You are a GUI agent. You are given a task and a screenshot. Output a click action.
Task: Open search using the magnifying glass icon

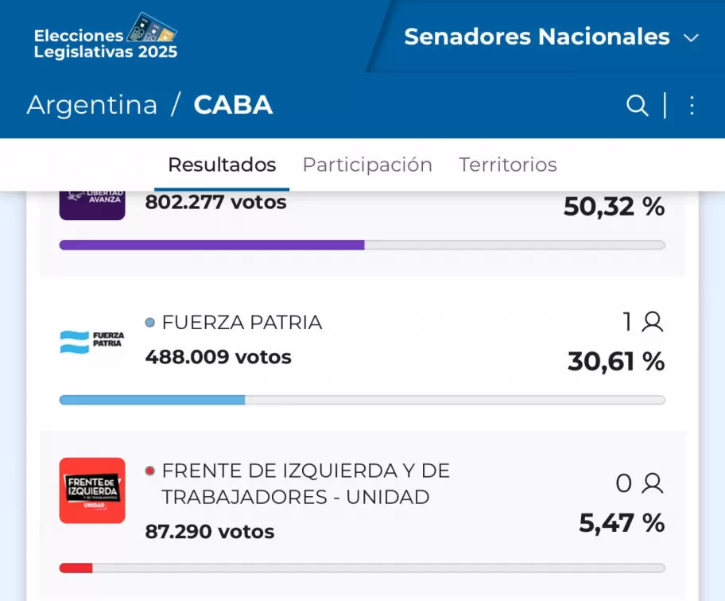(637, 104)
